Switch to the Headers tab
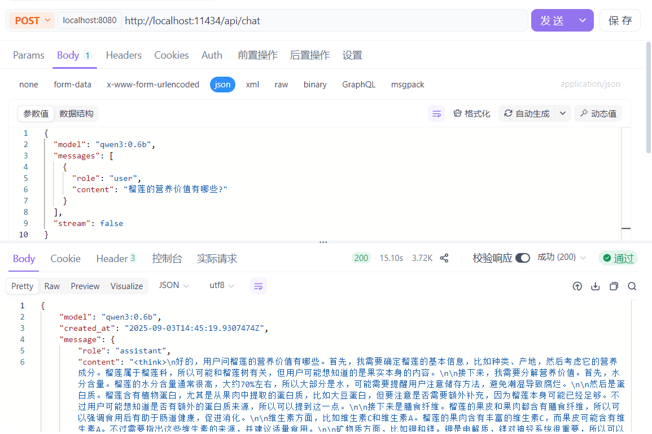652x434 pixels. click(x=124, y=55)
